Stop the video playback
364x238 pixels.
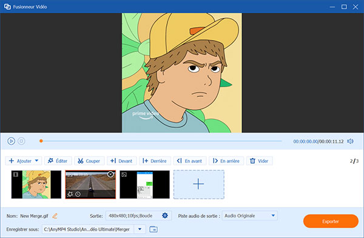21,141
